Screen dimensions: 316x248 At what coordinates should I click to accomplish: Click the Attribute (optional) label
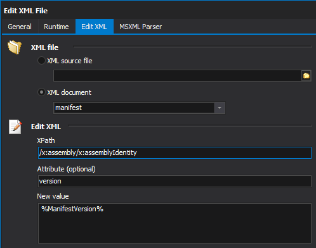click(x=67, y=169)
